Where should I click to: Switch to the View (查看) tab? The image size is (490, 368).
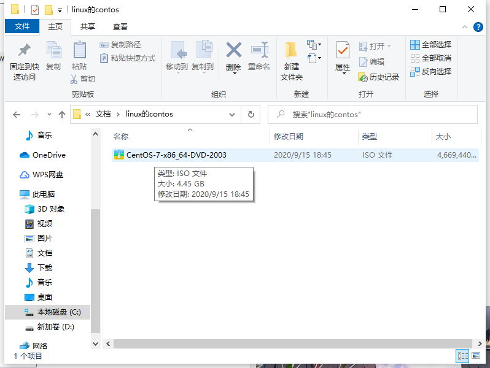click(x=120, y=27)
